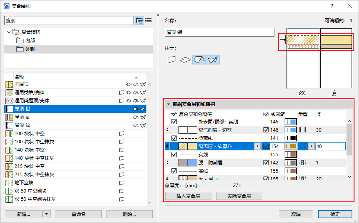Click thickness field showing 40
Image resolution: width=359 pixels, height=223 pixels.
coord(330,146)
